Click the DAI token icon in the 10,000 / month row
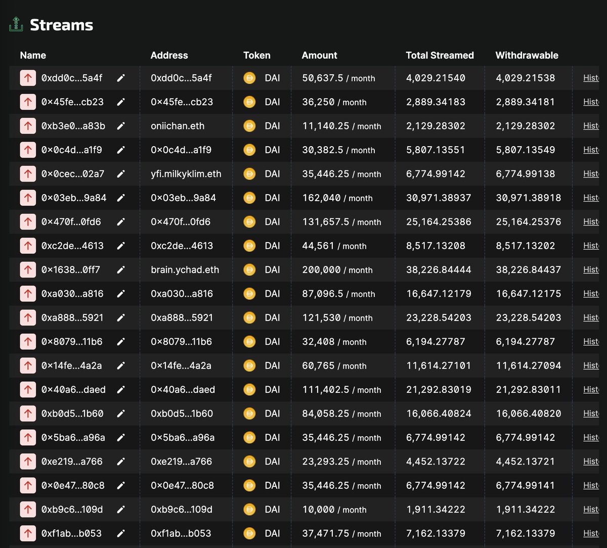 (x=249, y=509)
